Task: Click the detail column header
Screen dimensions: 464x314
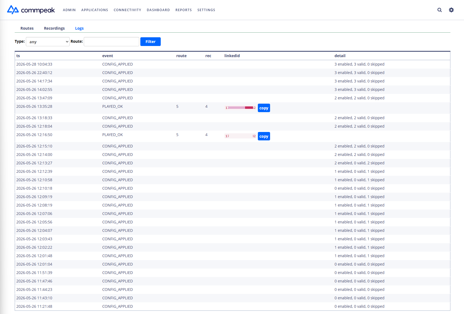Action: (340, 56)
